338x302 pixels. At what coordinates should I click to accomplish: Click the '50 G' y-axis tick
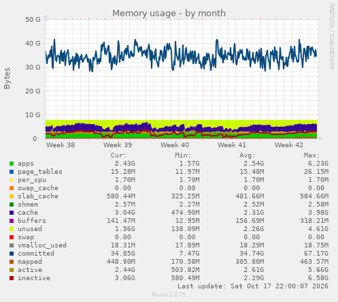point(33,20)
